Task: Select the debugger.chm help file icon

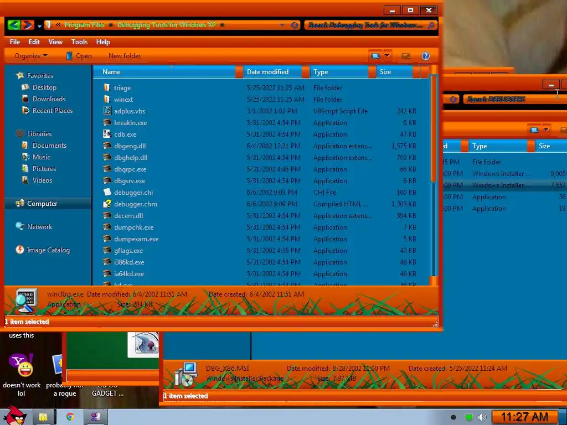Action: point(107,204)
